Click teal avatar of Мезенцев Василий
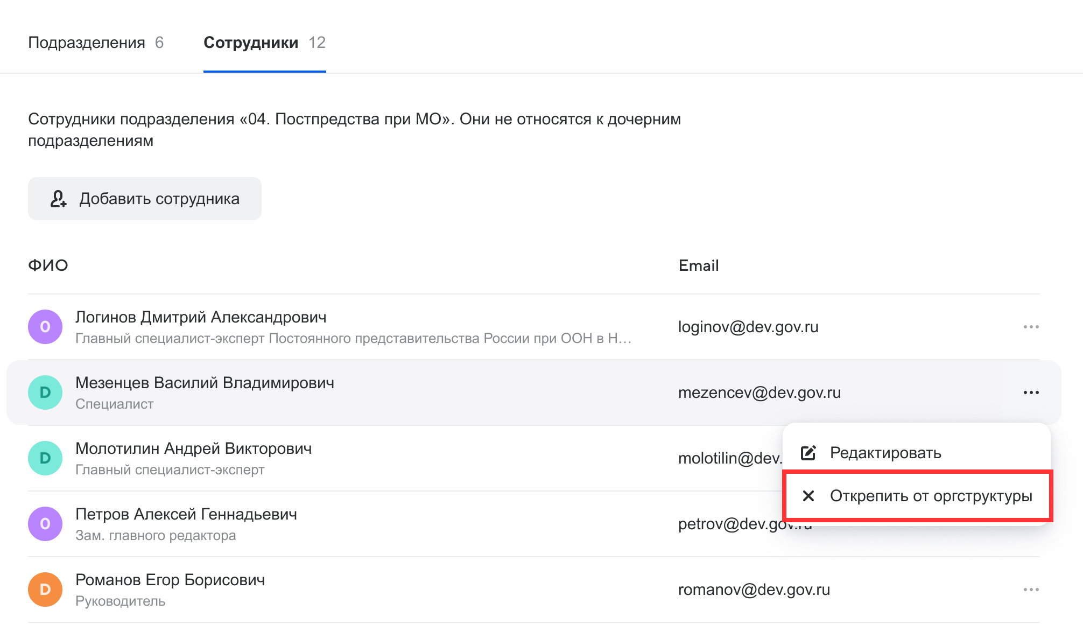The width and height of the screenshot is (1083, 624). 45,392
